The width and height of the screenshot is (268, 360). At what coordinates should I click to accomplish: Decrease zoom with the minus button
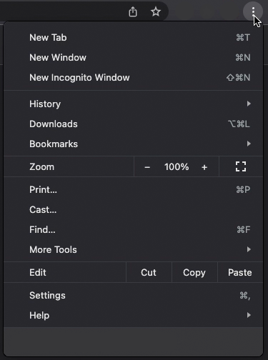pyautogui.click(x=147, y=167)
